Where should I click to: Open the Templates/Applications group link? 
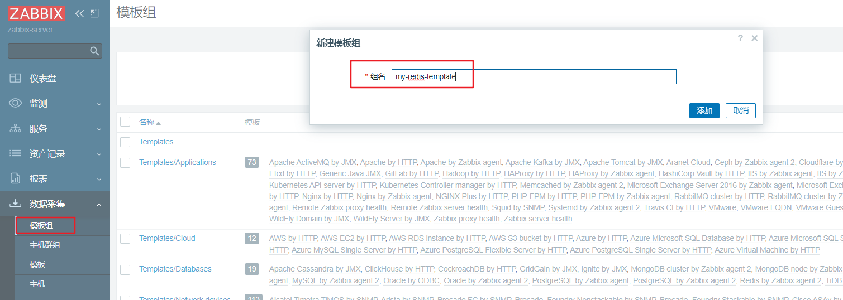click(178, 162)
